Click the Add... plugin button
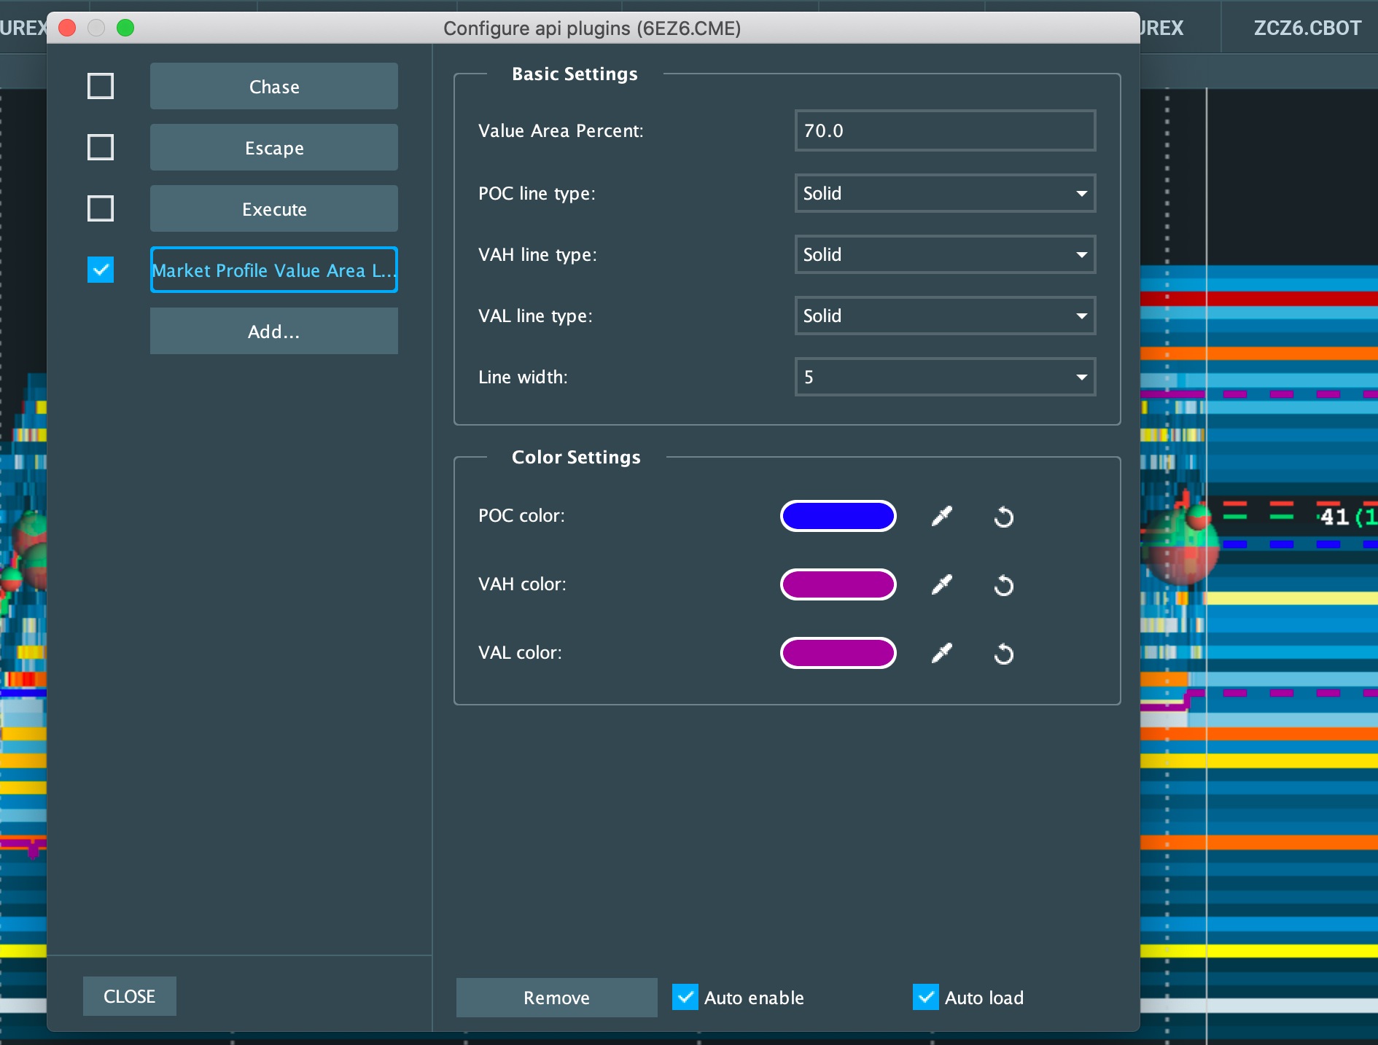1378x1045 pixels. click(274, 331)
